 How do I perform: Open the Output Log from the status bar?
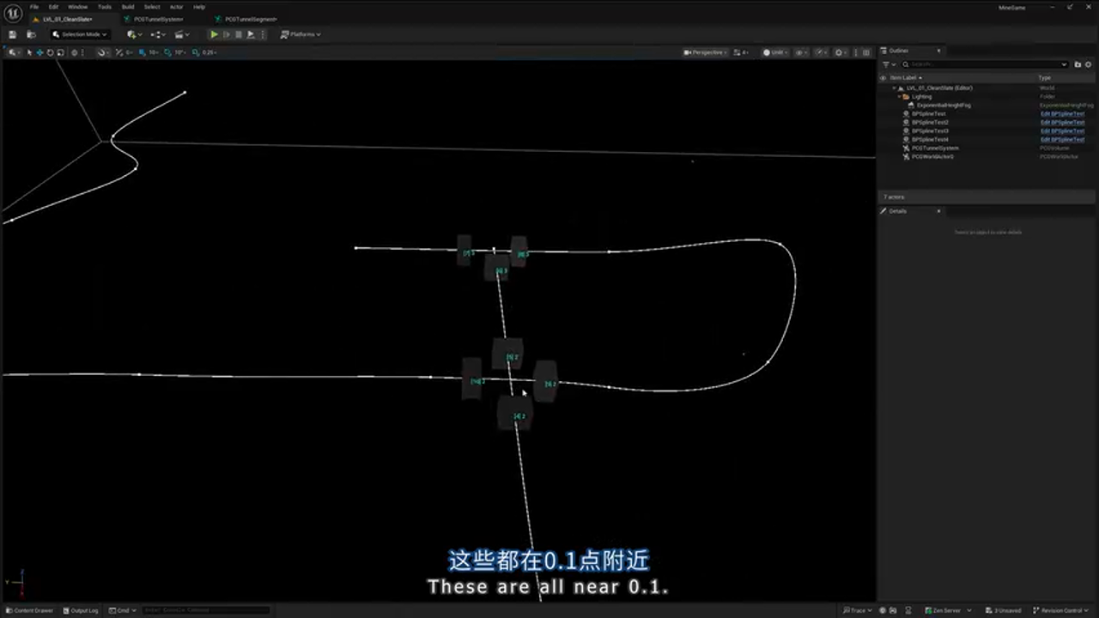[x=82, y=610]
